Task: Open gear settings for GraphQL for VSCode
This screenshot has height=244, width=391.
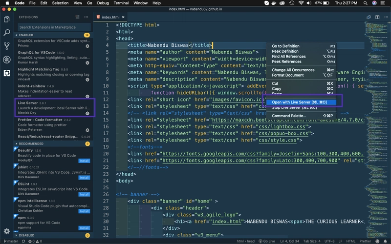Action: [x=87, y=63]
